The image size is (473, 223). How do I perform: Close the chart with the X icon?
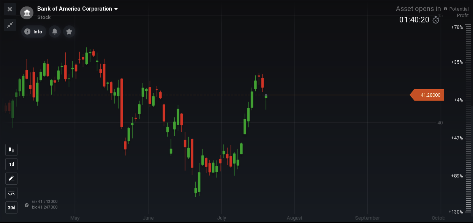pos(10,9)
